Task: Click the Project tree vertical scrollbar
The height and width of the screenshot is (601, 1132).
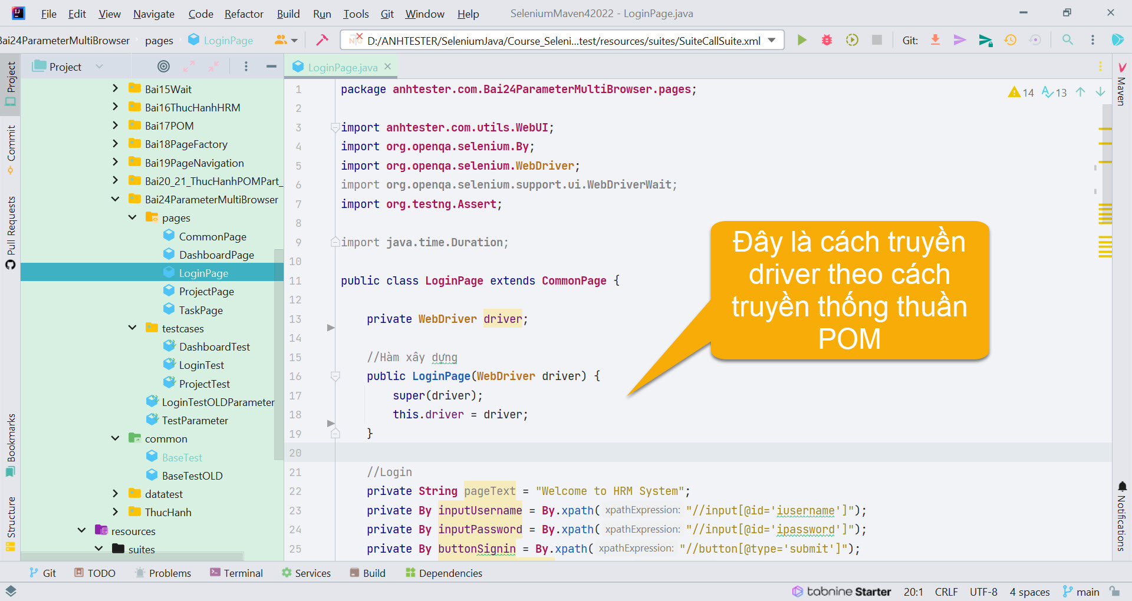Action: tap(279, 354)
